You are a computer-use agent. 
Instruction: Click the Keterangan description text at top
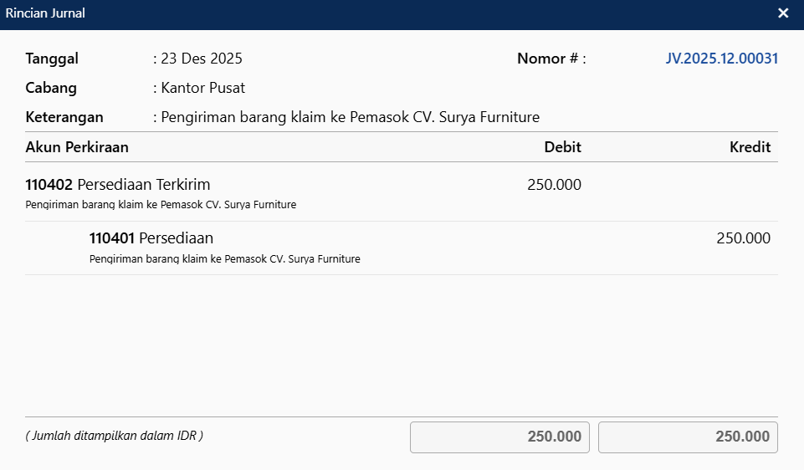(351, 117)
